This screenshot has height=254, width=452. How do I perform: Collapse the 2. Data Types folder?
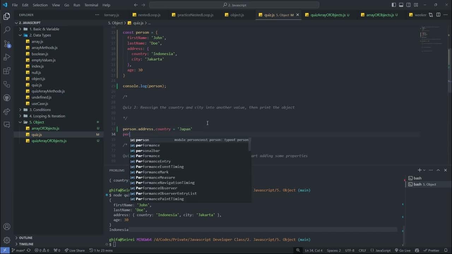[59, 35]
